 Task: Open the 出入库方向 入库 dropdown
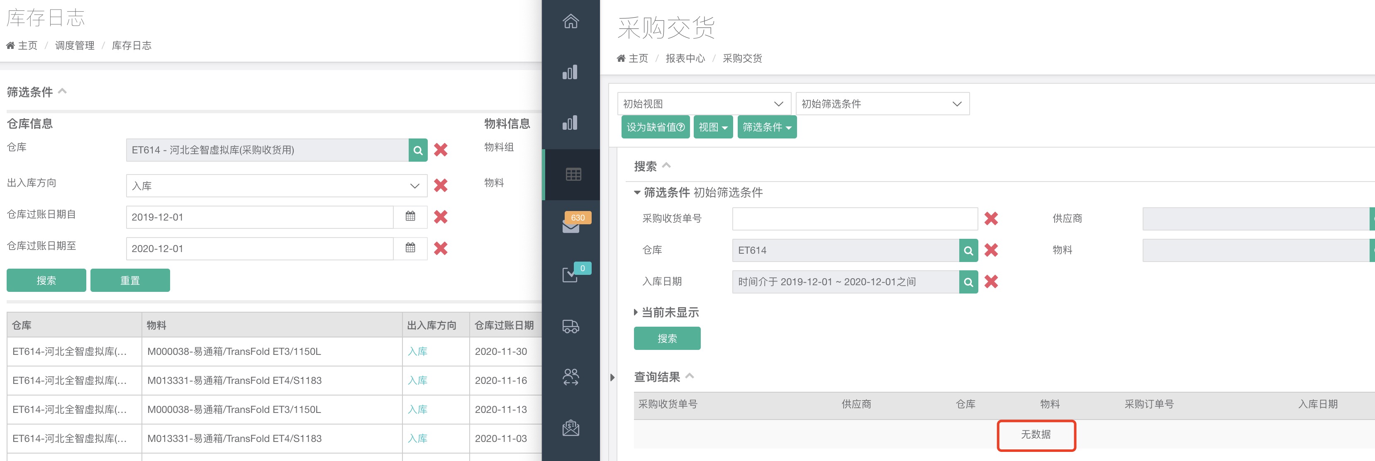pos(276,186)
